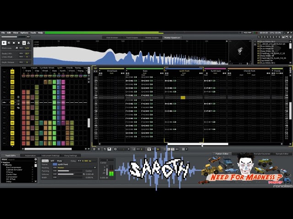Switch to the Master Scopes tab

click(x=152, y=37)
